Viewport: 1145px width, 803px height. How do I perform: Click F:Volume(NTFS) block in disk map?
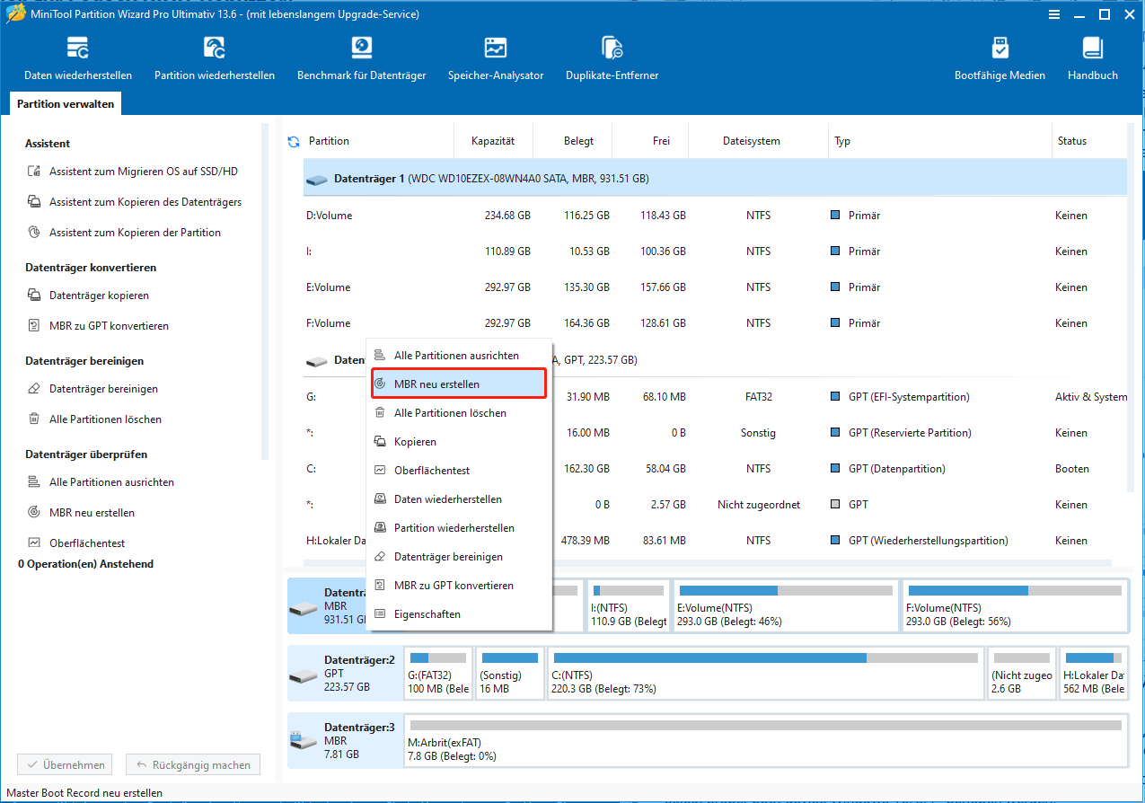(x=1015, y=605)
